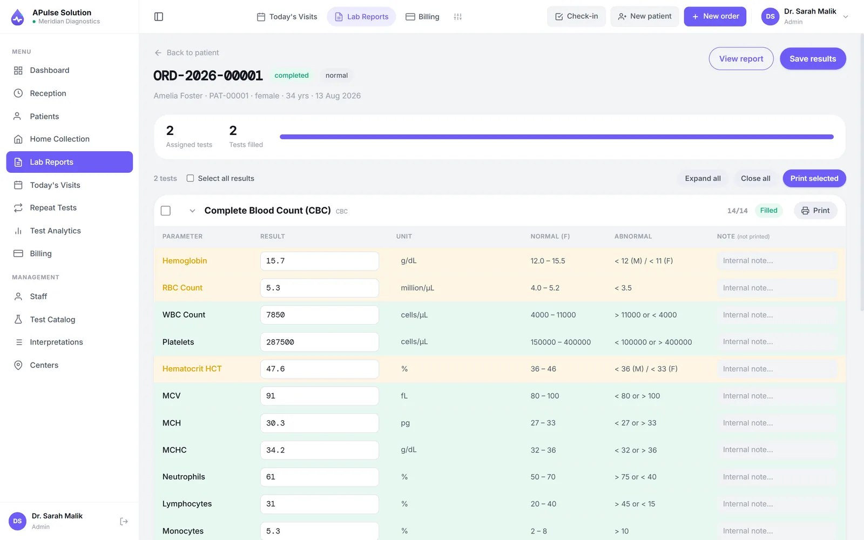Click the Billing card icon in sidebar
Screen dimensions: 864x540
(x=18, y=254)
